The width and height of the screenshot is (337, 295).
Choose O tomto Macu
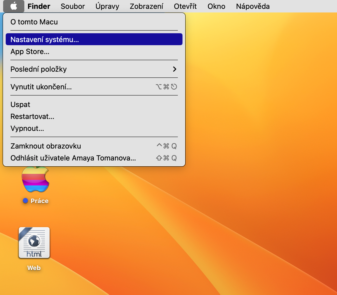(x=94, y=22)
